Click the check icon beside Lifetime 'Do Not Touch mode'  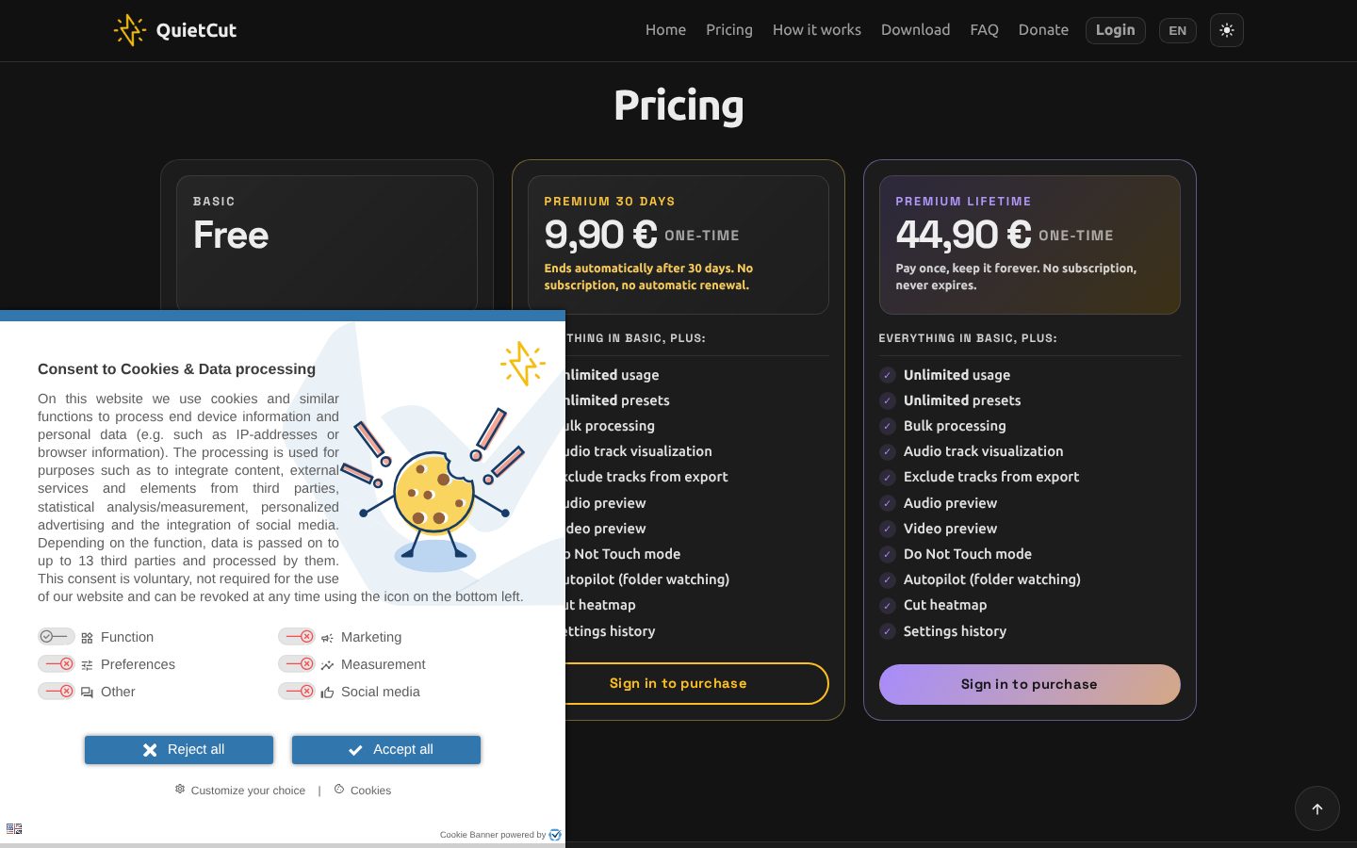pos(887,554)
